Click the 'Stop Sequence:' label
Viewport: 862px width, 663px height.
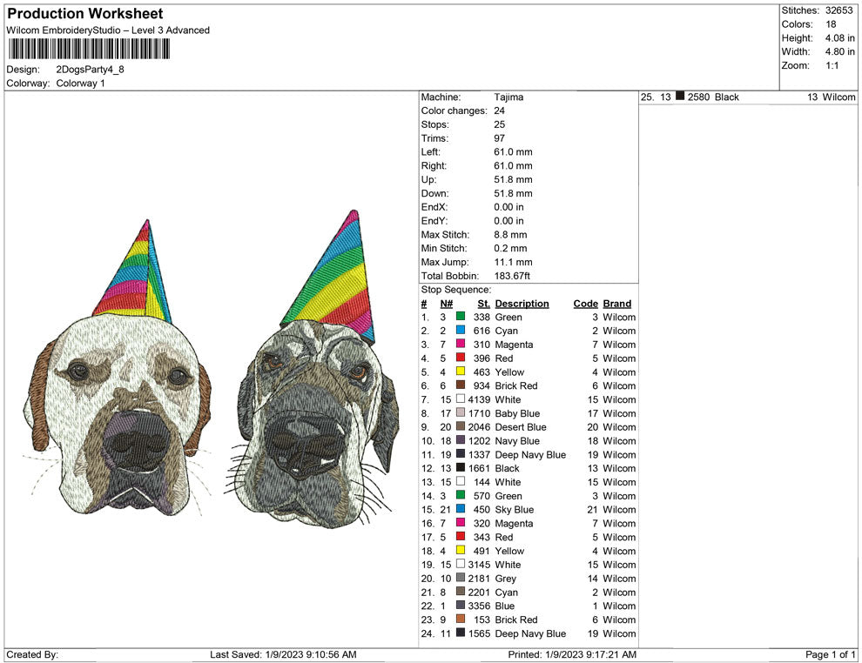pos(455,290)
